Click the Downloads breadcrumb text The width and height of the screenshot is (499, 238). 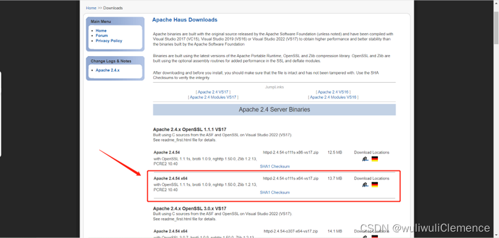point(113,8)
